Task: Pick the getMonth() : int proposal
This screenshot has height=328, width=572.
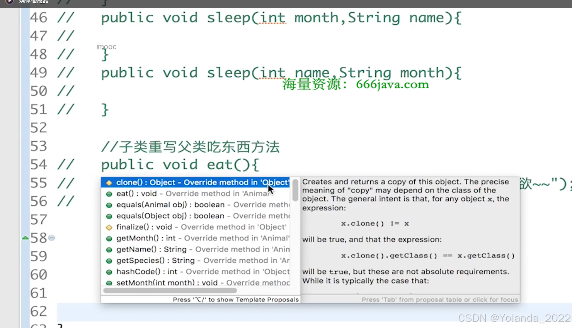Action: 195,238
